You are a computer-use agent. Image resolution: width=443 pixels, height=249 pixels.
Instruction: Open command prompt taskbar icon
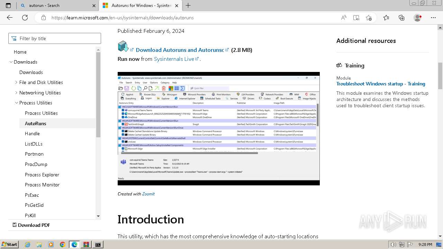coord(98,245)
